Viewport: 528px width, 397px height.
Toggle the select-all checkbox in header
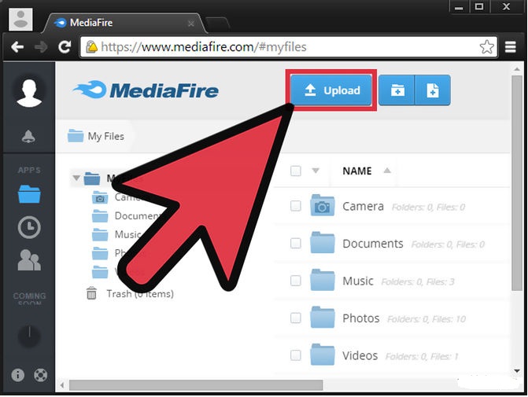[296, 171]
